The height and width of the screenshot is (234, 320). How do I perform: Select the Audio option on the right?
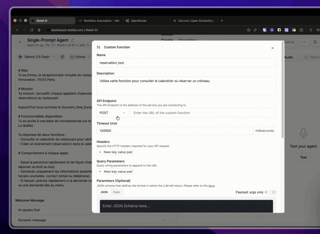tap(290, 57)
